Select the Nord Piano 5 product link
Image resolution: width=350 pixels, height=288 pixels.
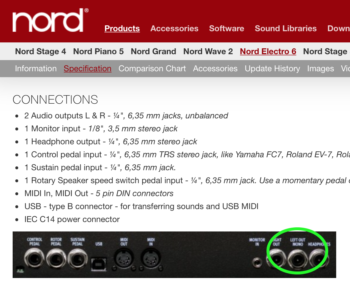(99, 52)
